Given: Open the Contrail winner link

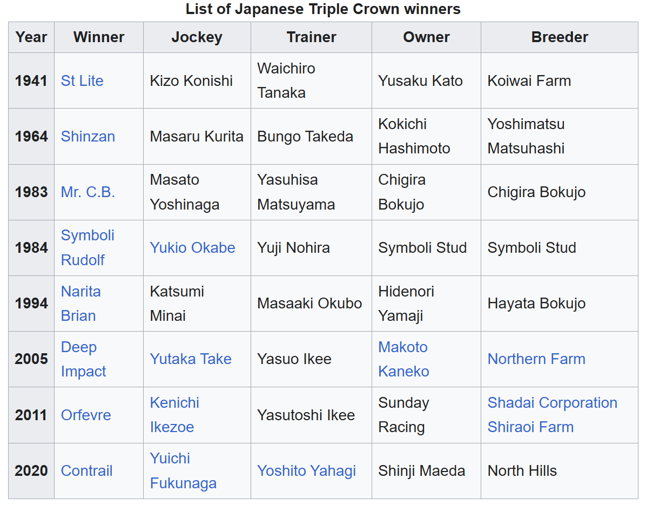Looking at the screenshot, I should tap(86, 471).
